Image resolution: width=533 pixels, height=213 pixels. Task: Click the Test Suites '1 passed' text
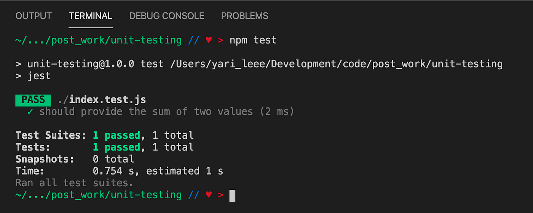116,135
